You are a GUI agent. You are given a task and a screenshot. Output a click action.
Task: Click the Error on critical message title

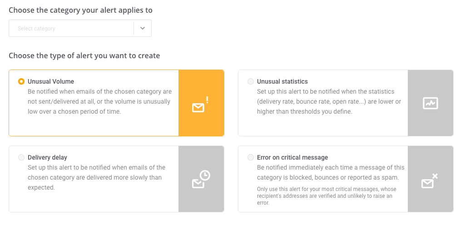[292, 158]
